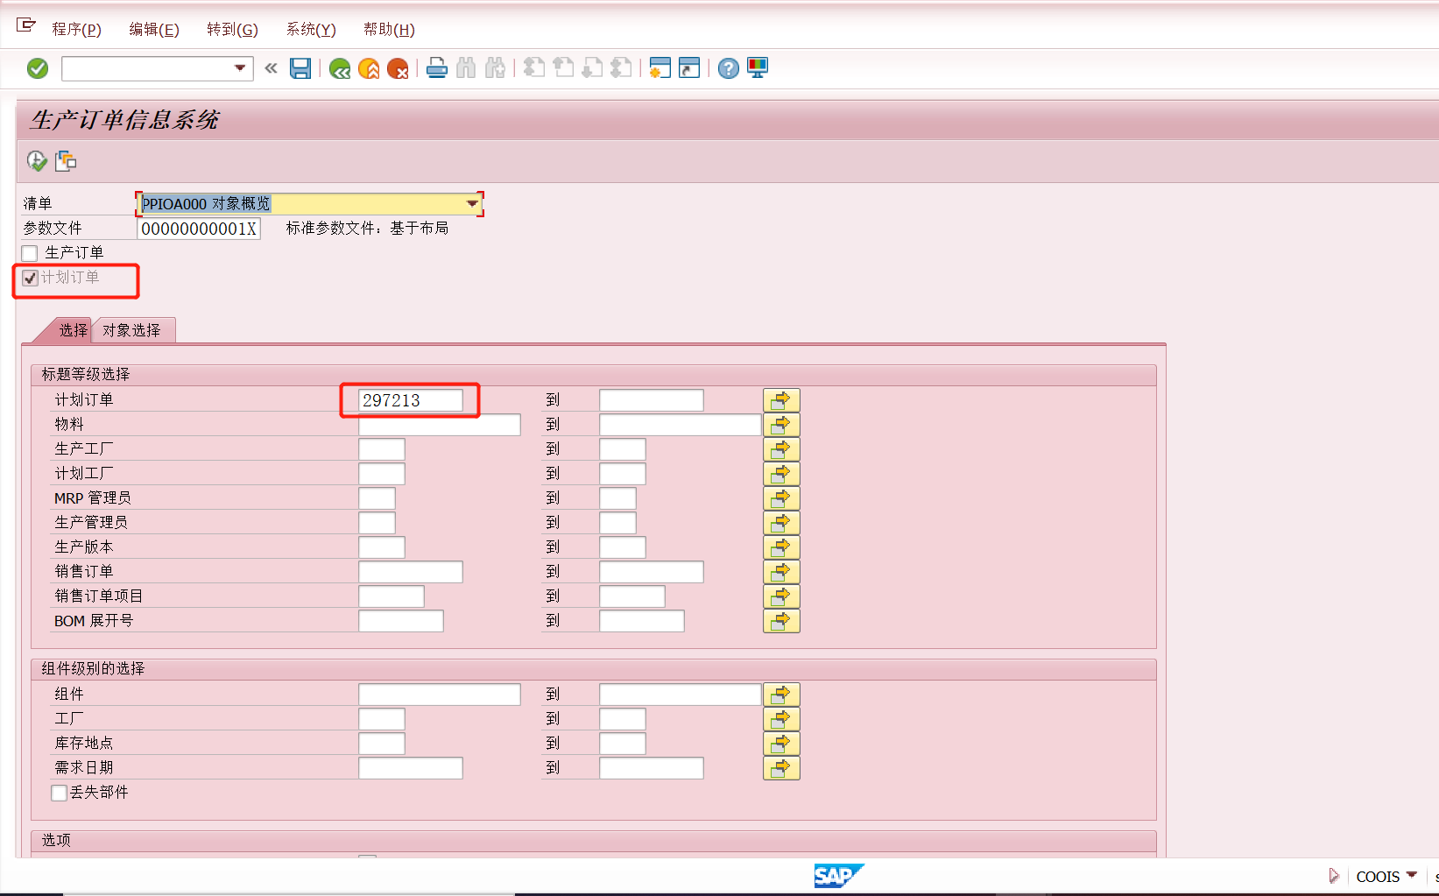The image size is (1439, 896).
Task: Click the blue Help question mark icon
Action: click(x=729, y=68)
